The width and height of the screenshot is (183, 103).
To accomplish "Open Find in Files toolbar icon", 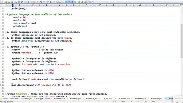I will 53,2.
